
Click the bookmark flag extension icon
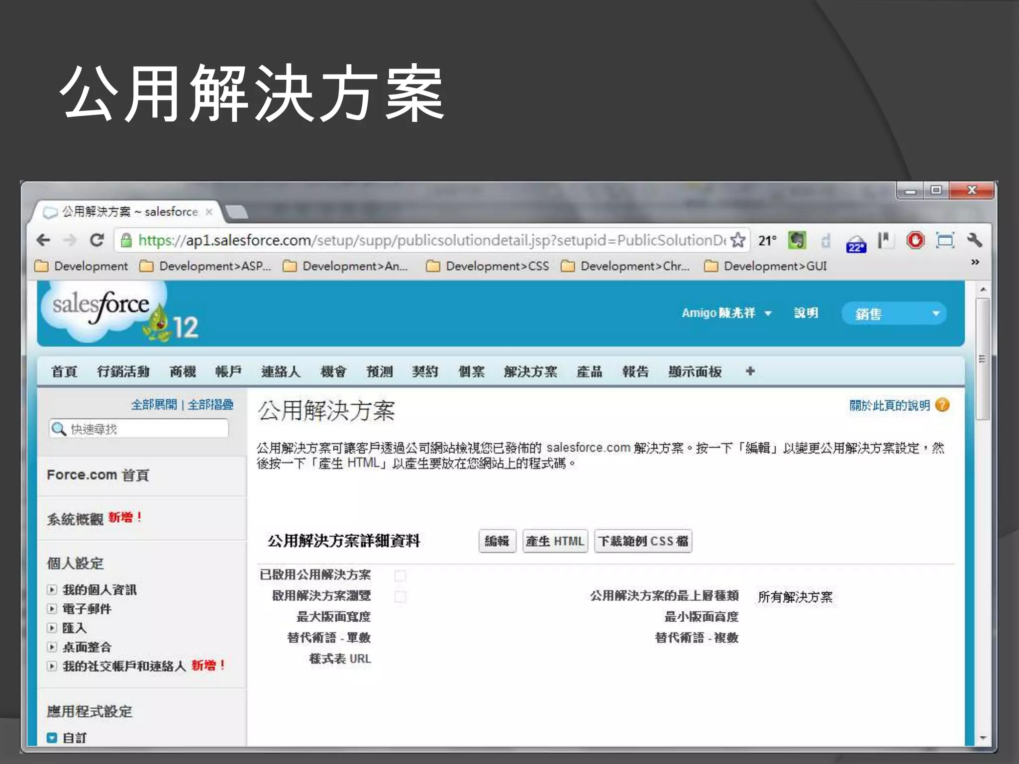[885, 241]
